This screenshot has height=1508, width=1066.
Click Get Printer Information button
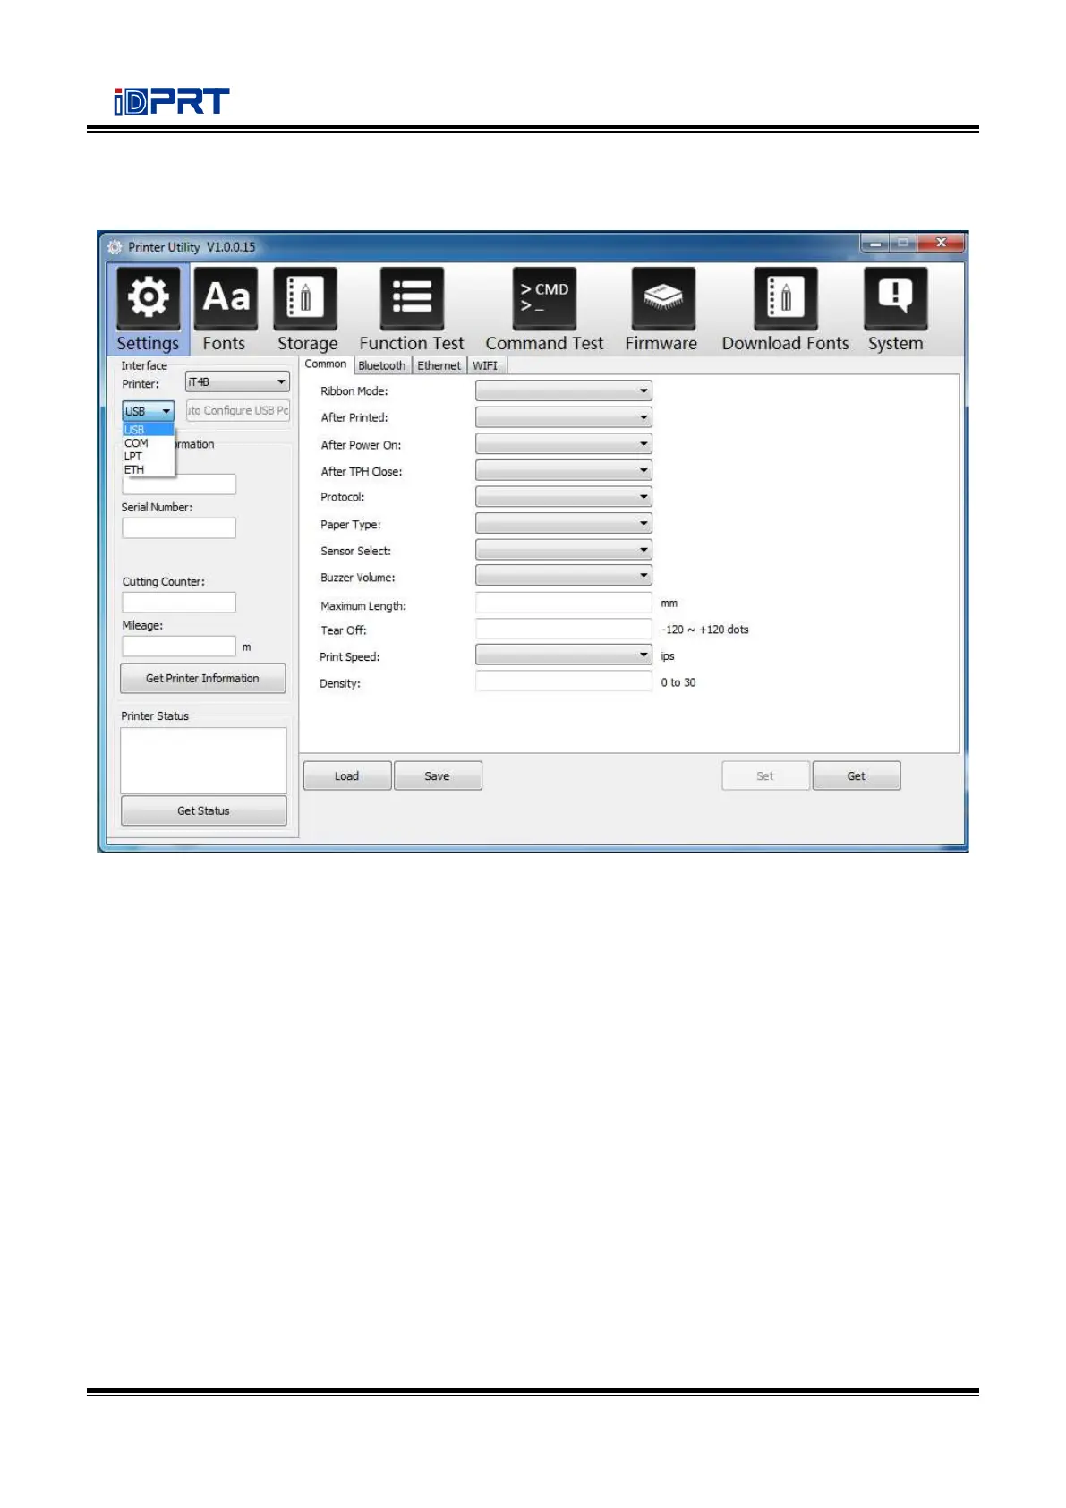pos(203,679)
